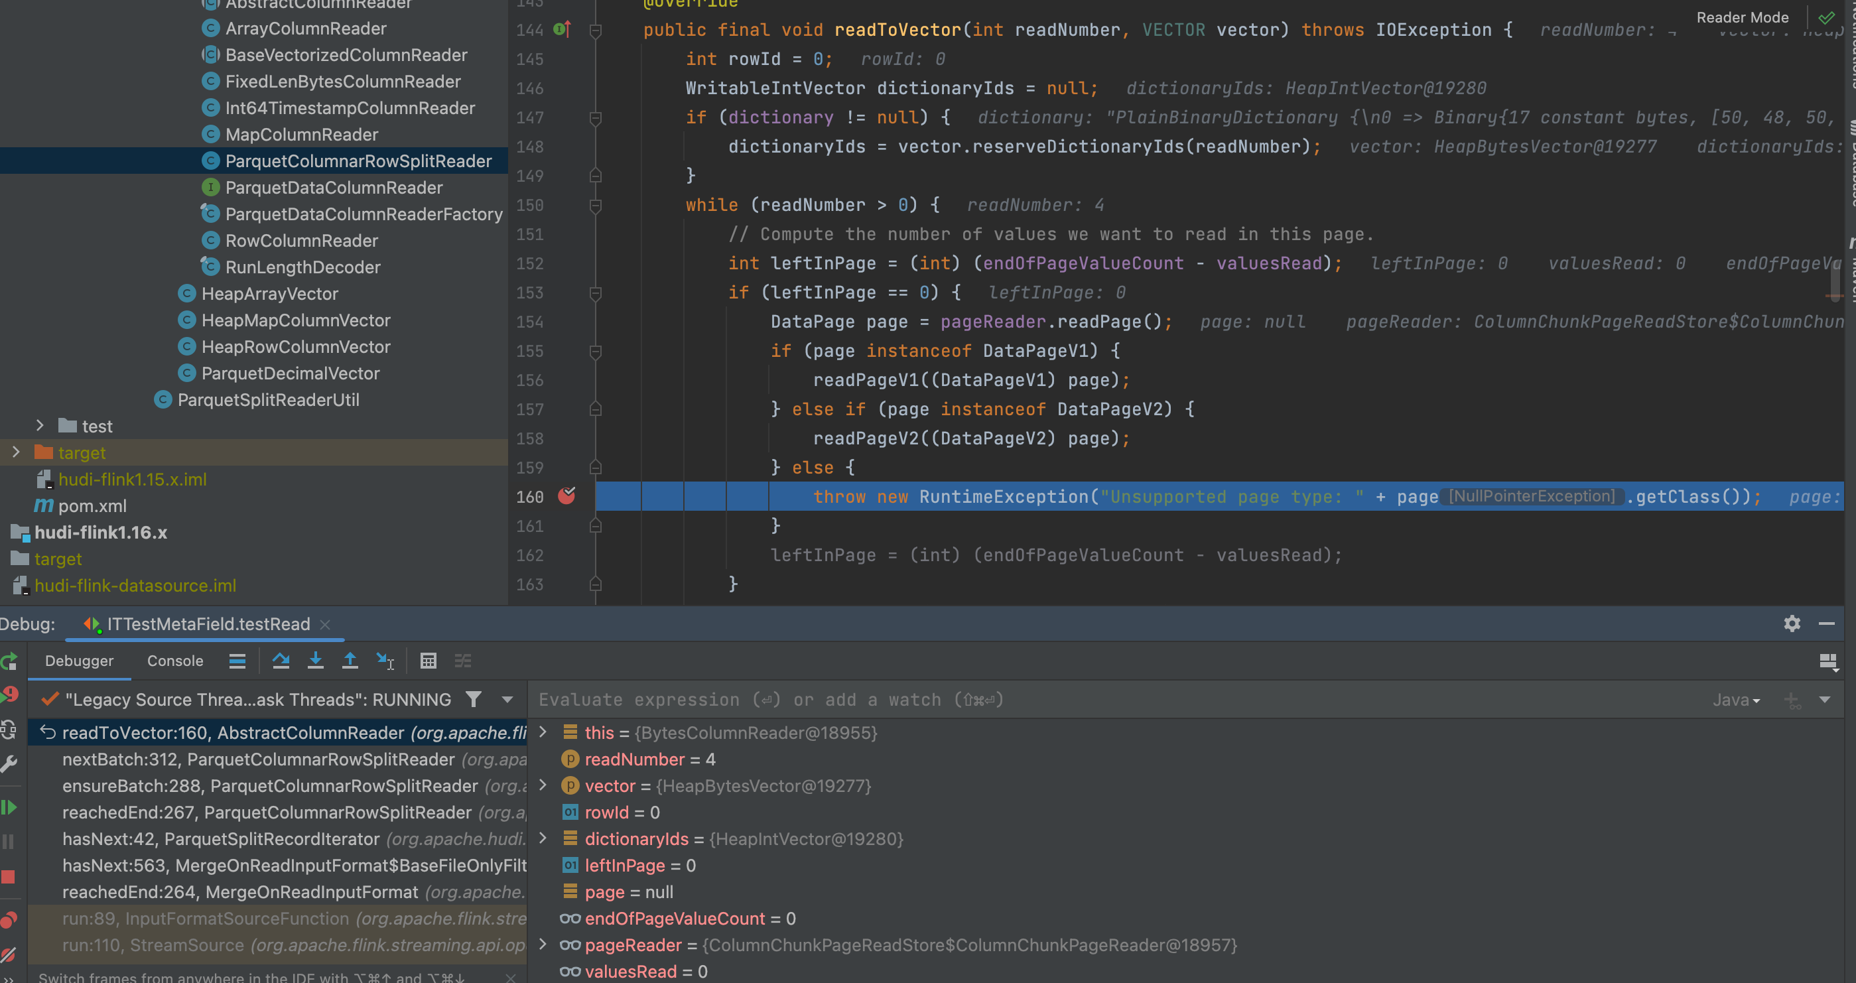Open the Java language dropdown
This screenshot has height=983, width=1856.
1736,700
